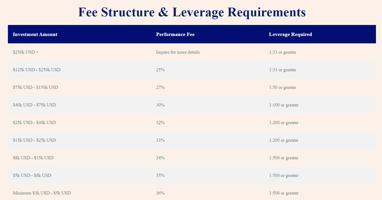The image size is (382, 200).
Task: Select the $25k USD - $40k USD cell
Action: tap(34, 122)
